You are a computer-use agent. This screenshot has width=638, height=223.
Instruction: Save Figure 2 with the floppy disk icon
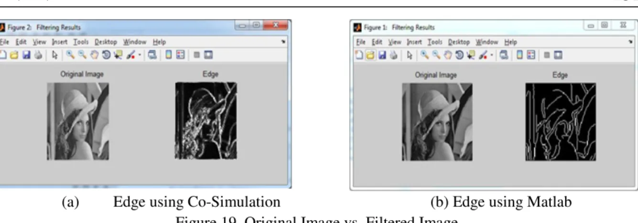pyautogui.click(x=26, y=55)
